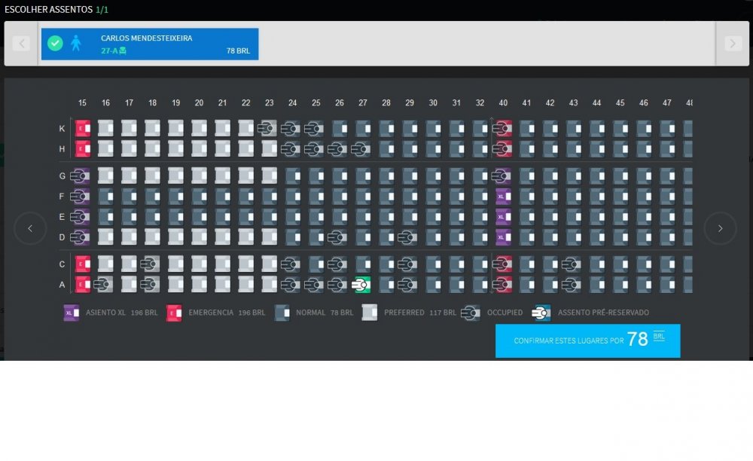
Task: Choose emergency seat 15C
Action: pos(82,264)
